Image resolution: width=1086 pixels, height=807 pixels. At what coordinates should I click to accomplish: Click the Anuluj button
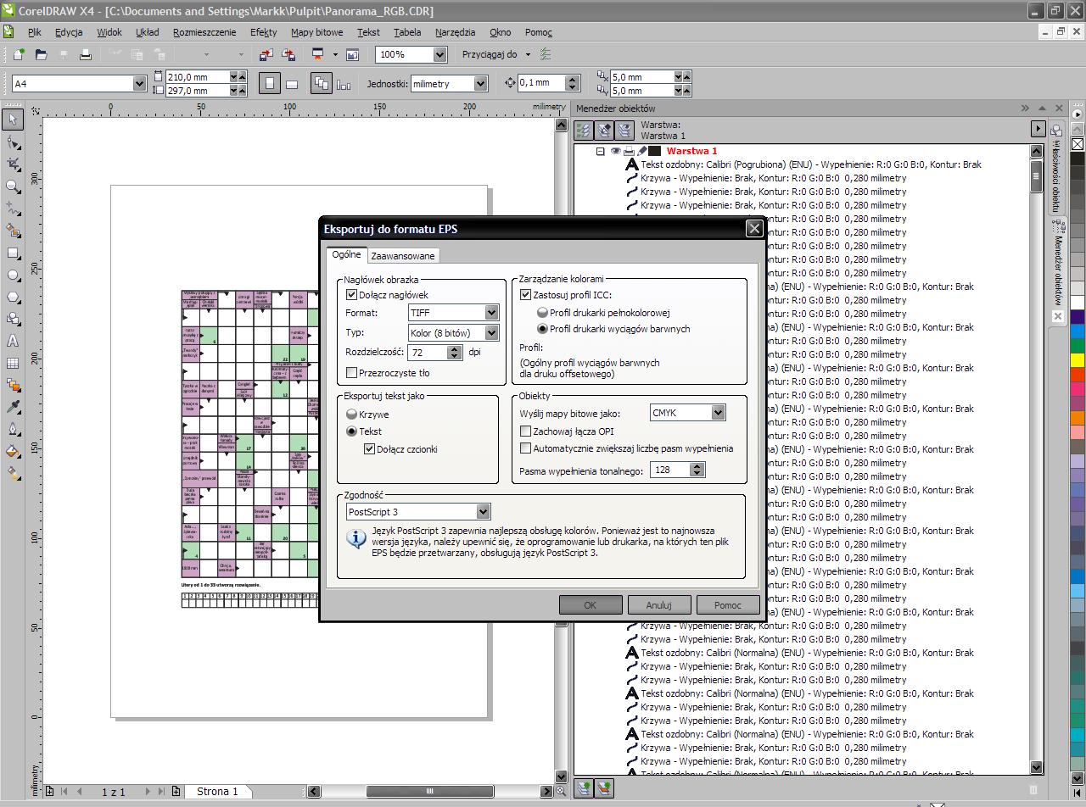(658, 604)
